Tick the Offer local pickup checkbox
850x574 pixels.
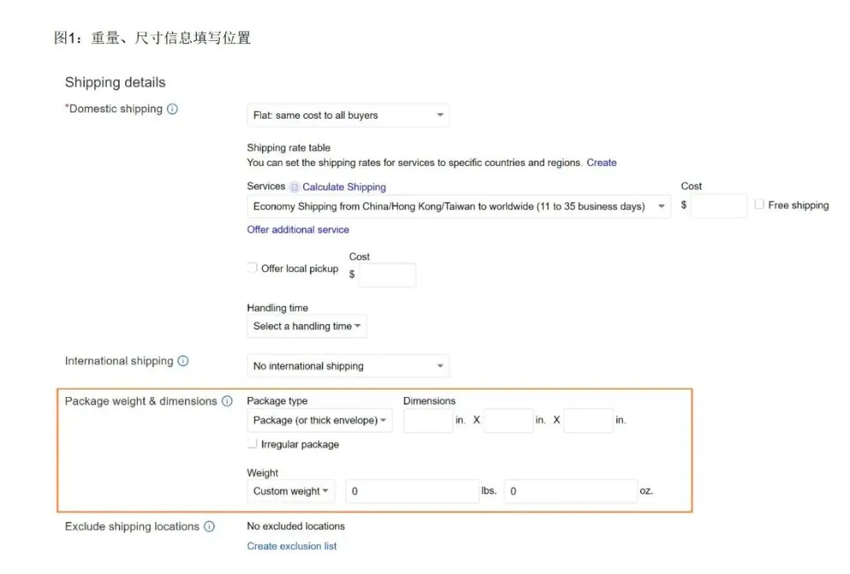(252, 267)
